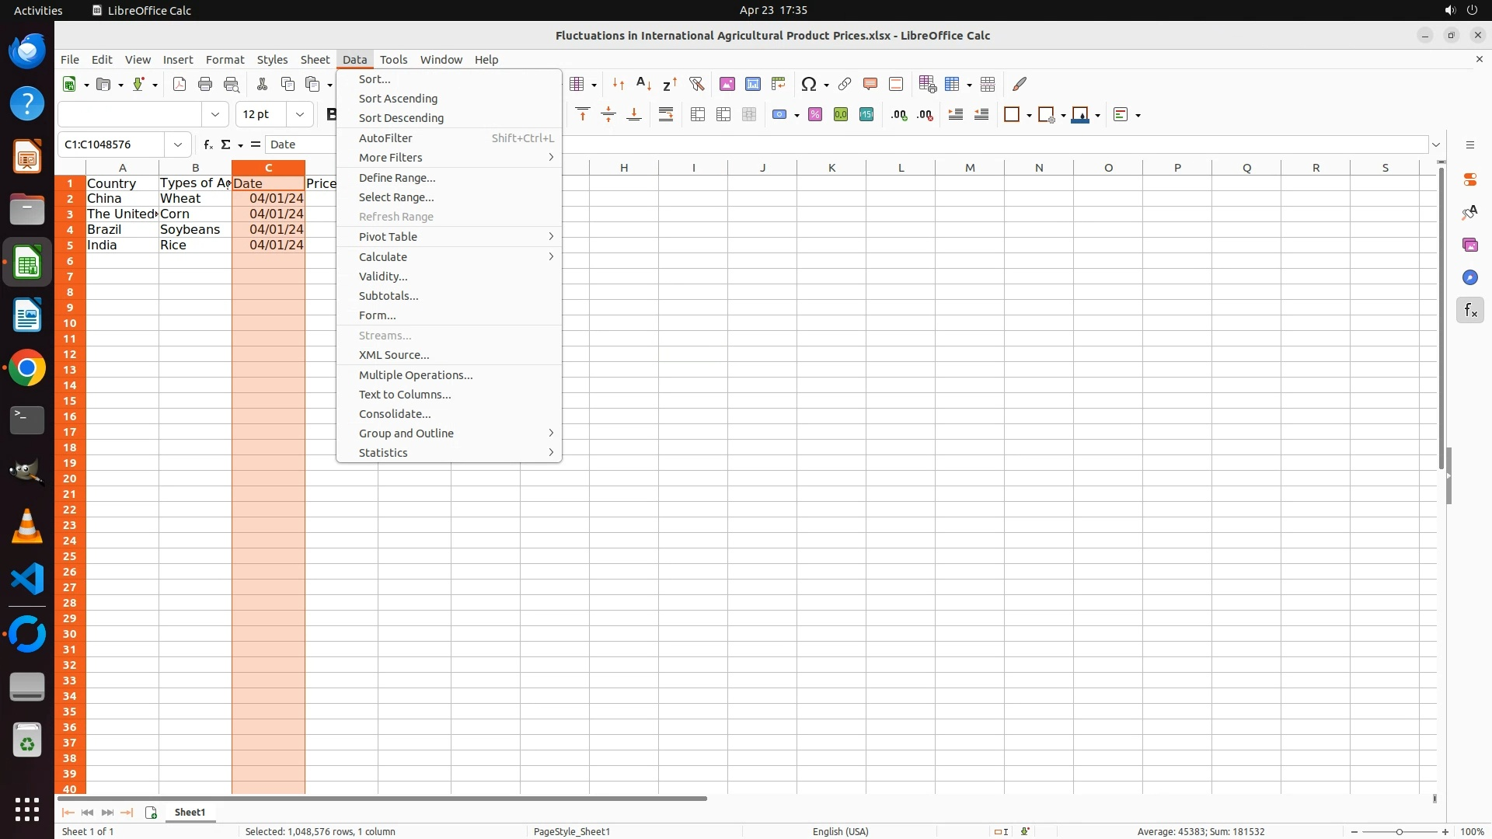
Task: Open the Tools menu
Action: coord(393,60)
